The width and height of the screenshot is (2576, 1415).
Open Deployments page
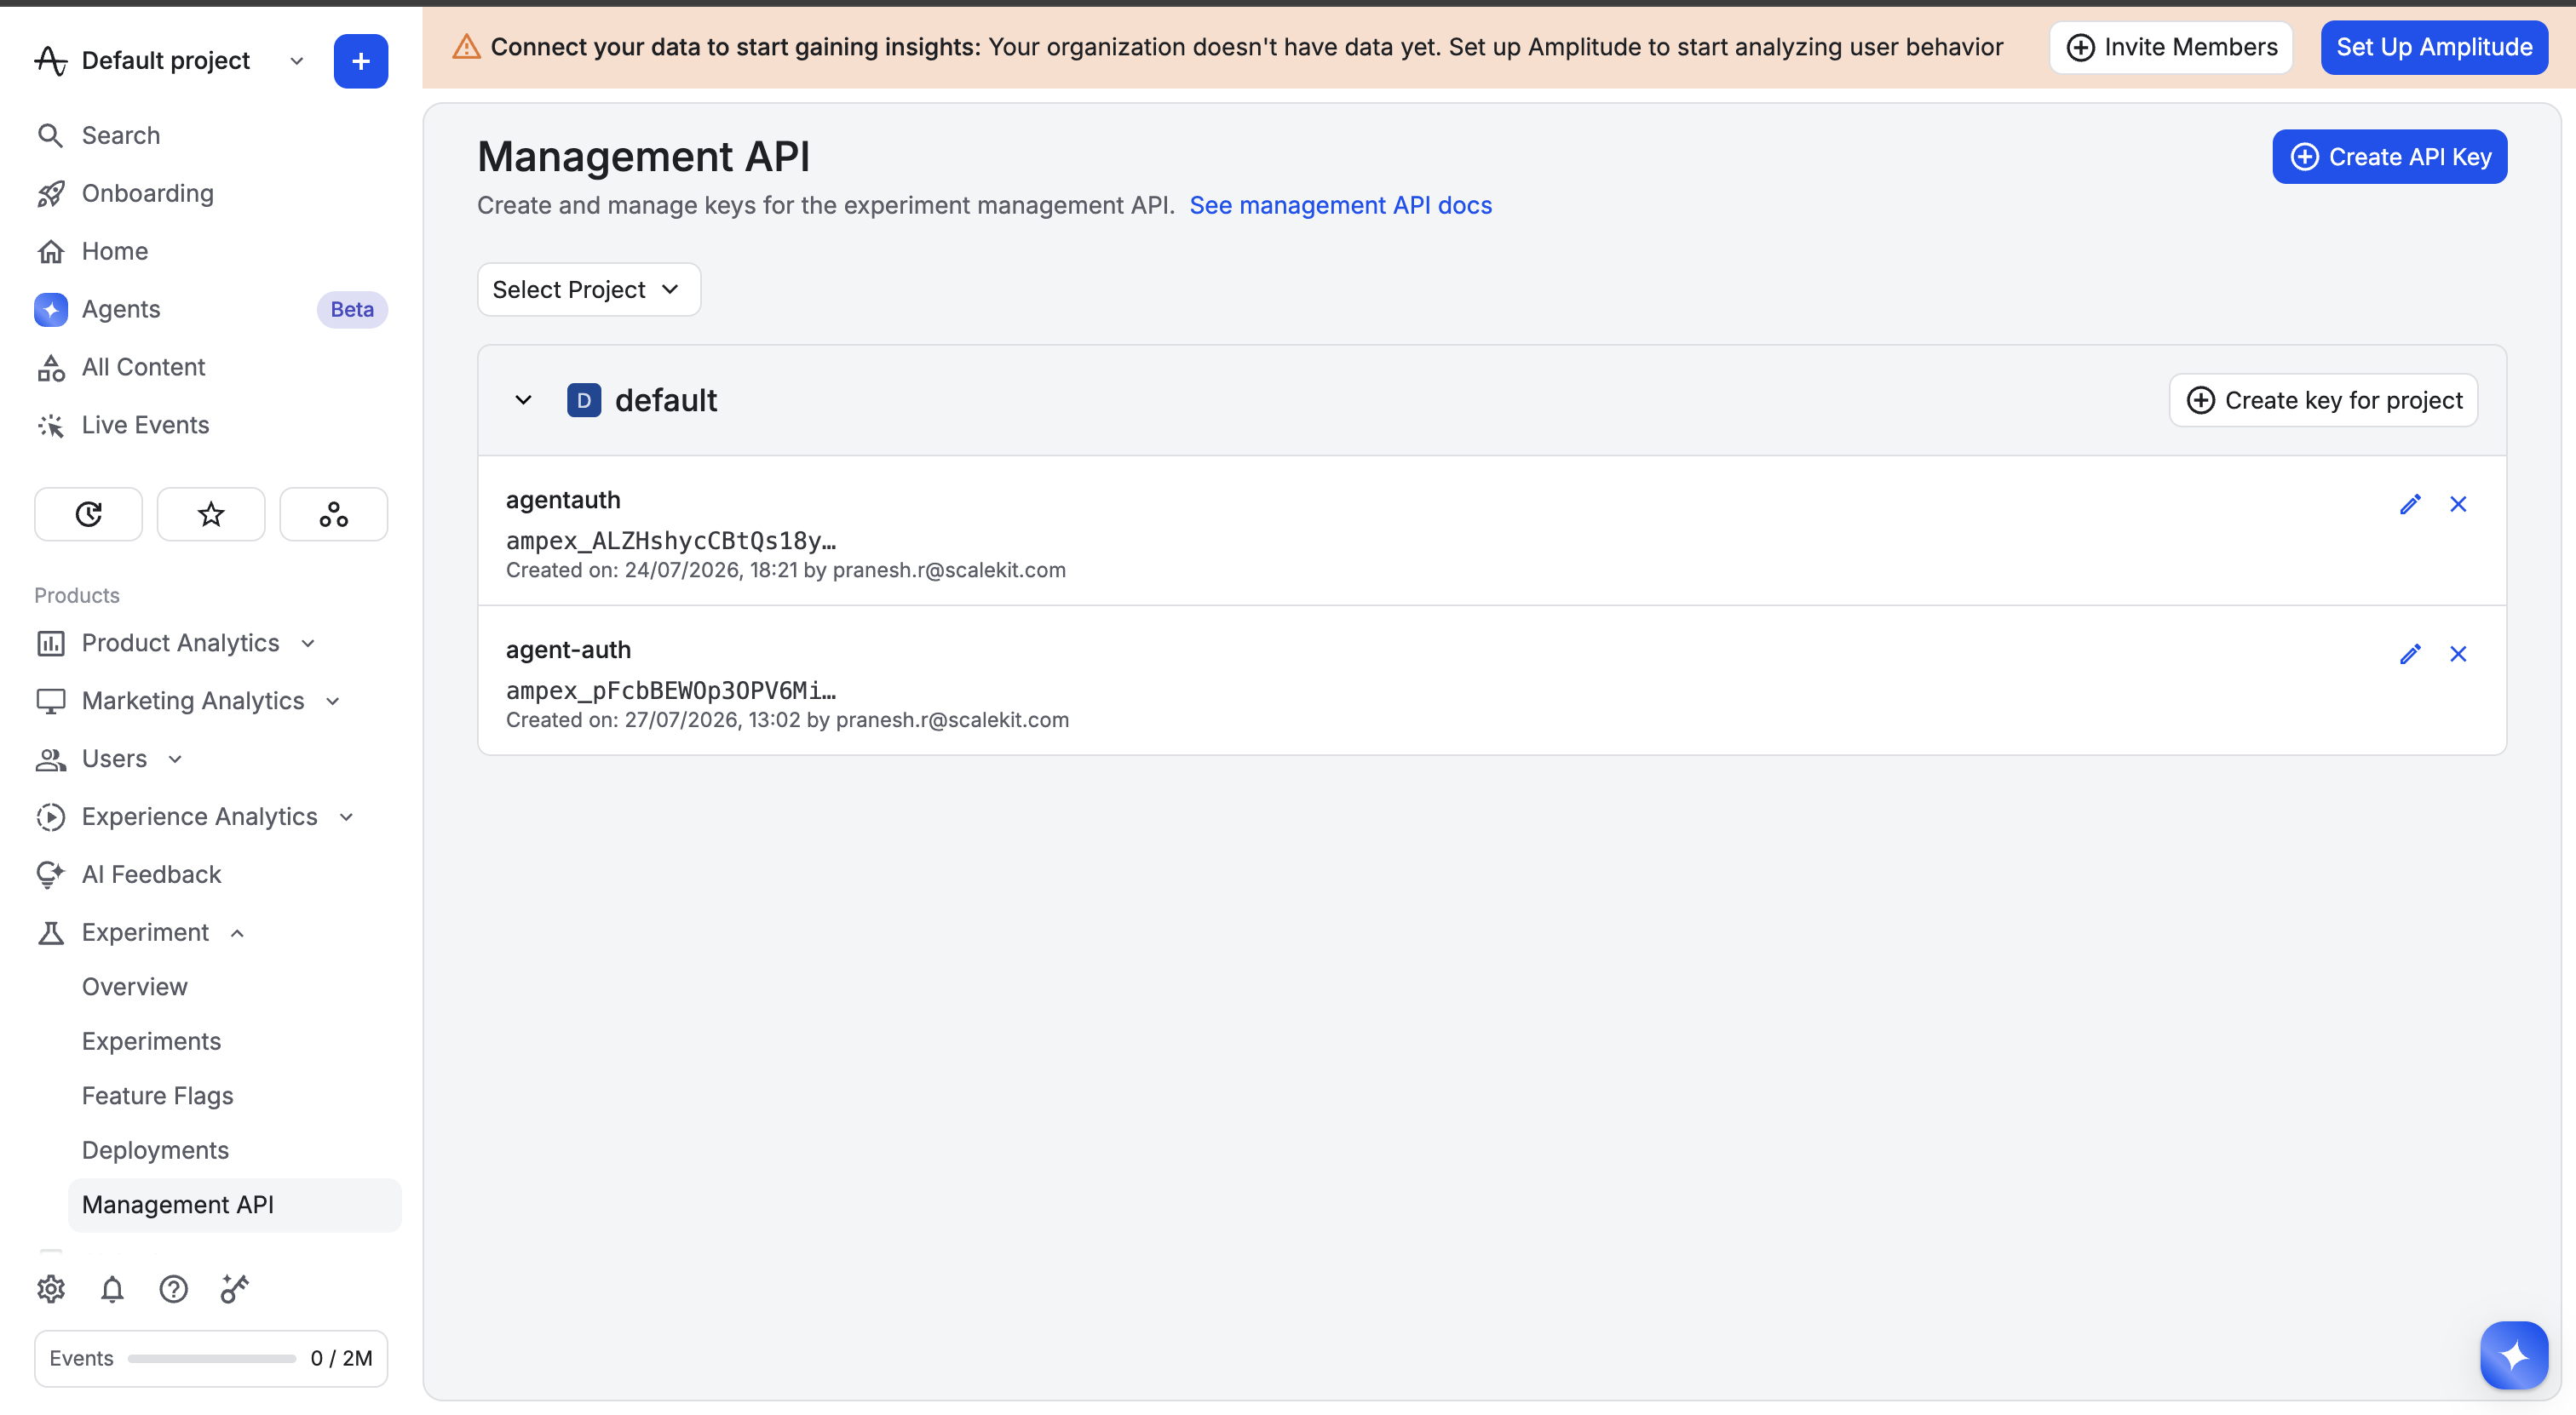(155, 1150)
